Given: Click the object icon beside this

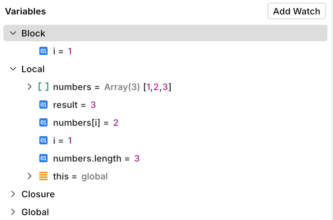Looking at the screenshot, I should tap(43, 176).
